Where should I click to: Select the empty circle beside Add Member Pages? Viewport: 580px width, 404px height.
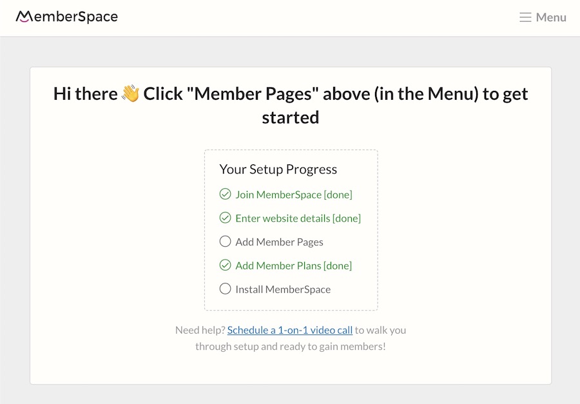coord(226,241)
